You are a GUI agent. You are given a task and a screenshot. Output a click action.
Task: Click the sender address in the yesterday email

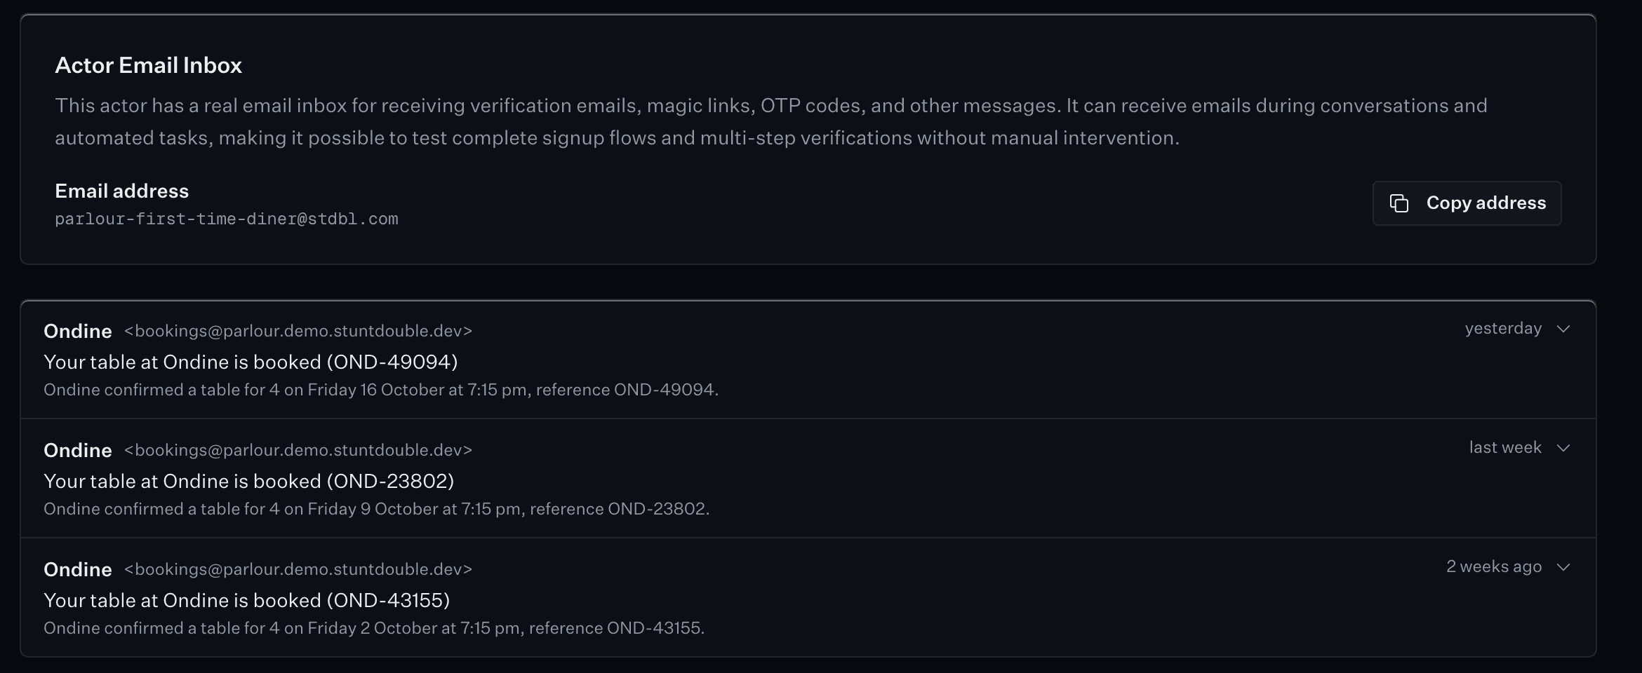(298, 331)
